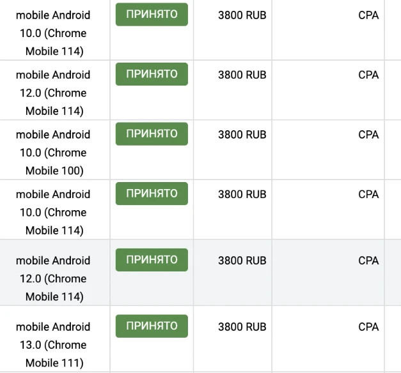Screen dimensions: 401x373
Task: Click ПРИНЯТО status in the highlighted gray row
Action: point(152,260)
